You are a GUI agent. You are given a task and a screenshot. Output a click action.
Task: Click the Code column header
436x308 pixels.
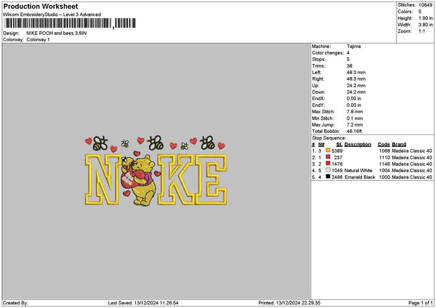click(x=384, y=145)
